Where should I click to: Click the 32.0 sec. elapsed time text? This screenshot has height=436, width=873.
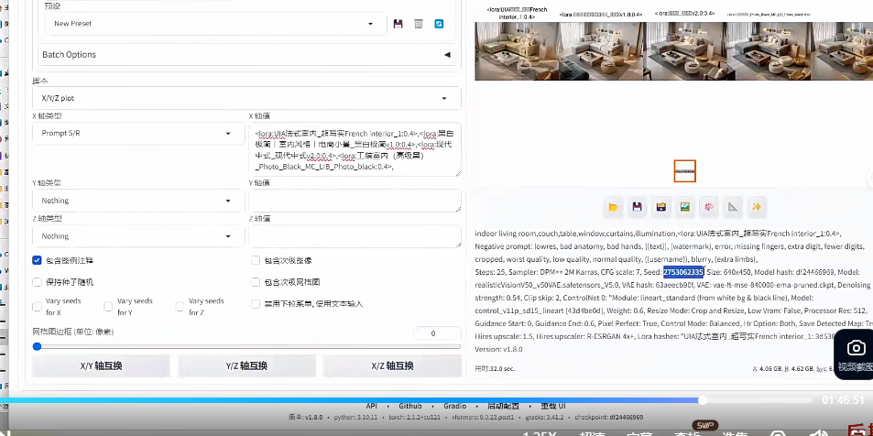[495, 368]
